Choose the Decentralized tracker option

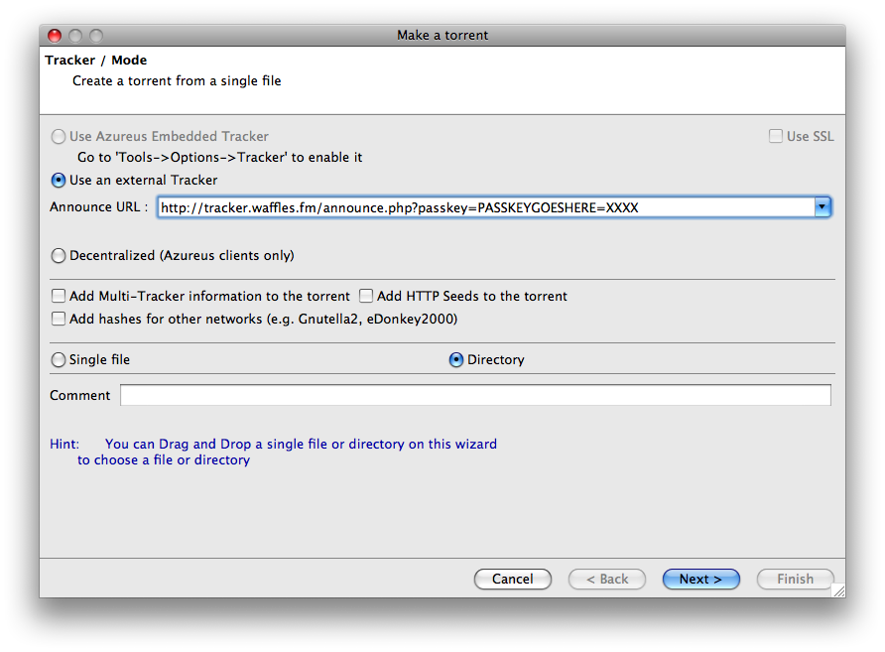60,255
